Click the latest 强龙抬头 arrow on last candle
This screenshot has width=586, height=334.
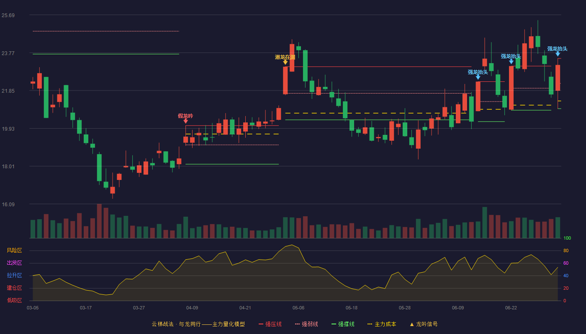point(558,54)
